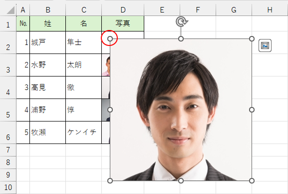Image resolution: width=288 pixels, height=194 pixels.
Task: Click the "No." header cell
Action: pos(23,23)
